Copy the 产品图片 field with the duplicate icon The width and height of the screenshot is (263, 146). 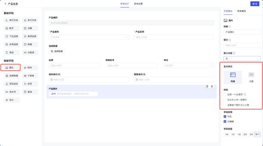point(207,87)
